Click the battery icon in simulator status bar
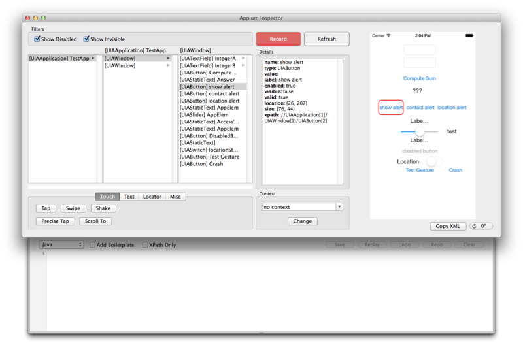The height and width of the screenshot is (343, 523). click(x=469, y=35)
